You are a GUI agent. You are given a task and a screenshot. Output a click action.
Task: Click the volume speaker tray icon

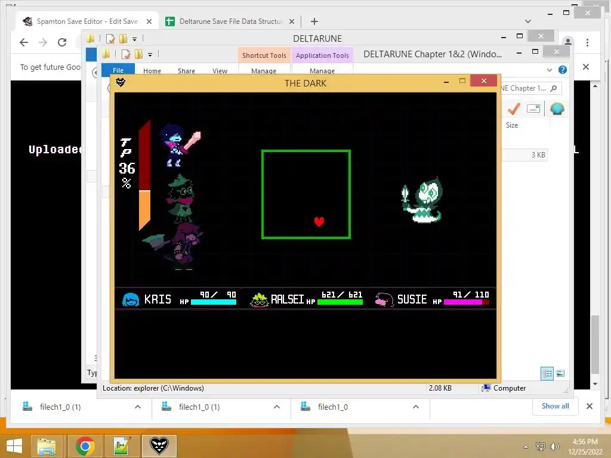(x=554, y=447)
